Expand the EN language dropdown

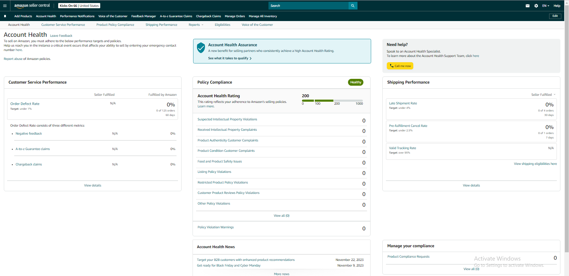click(x=546, y=6)
